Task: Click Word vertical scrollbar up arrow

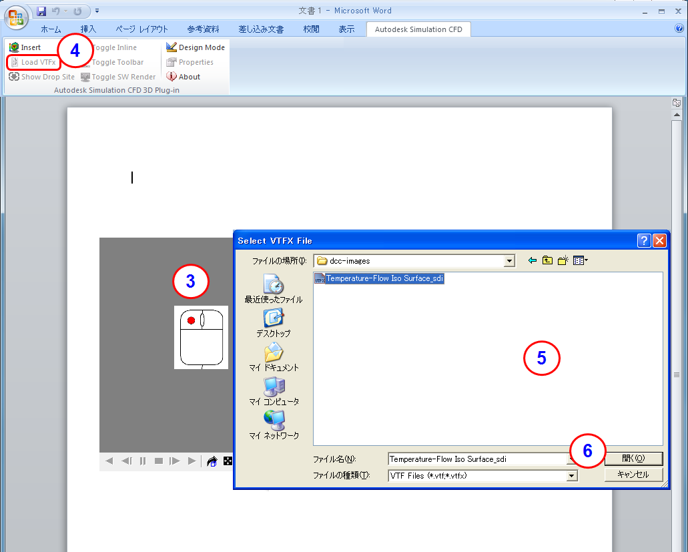Action: tap(677, 115)
